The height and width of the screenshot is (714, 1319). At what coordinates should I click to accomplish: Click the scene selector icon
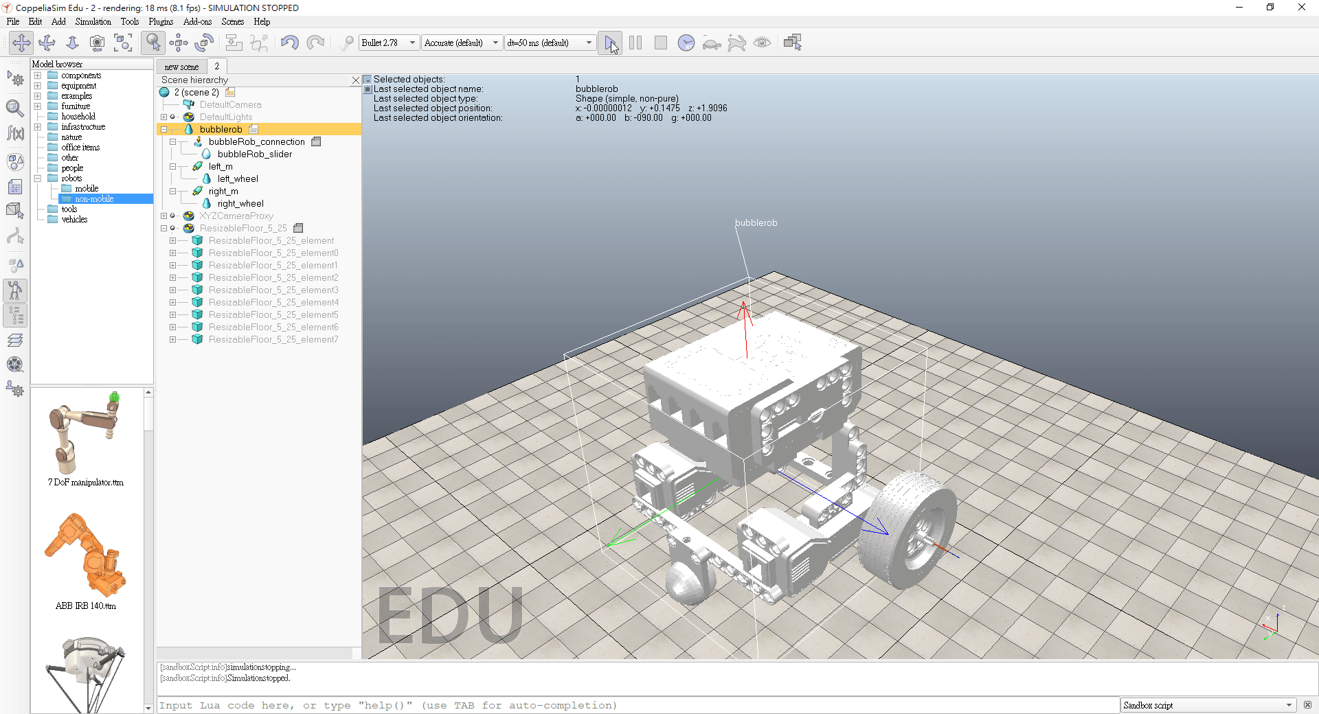(x=793, y=43)
